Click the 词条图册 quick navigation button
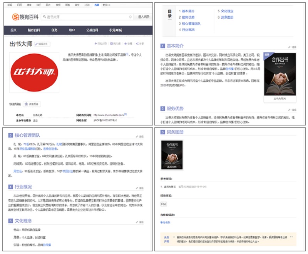The width and height of the screenshot is (308, 254). (x=32, y=104)
